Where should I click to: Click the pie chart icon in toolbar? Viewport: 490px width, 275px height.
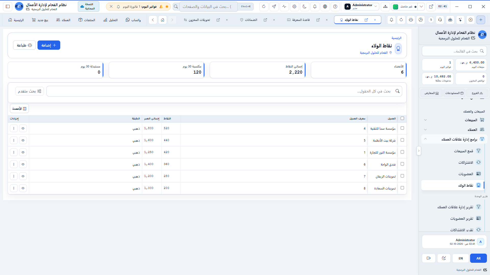click(x=421, y=20)
